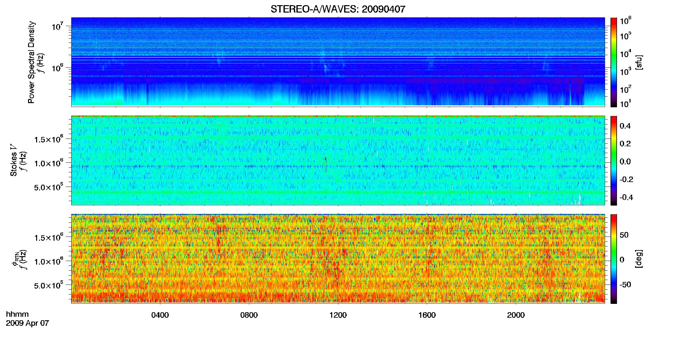
Task: Click the 1600 time tick label
Action: click(427, 315)
